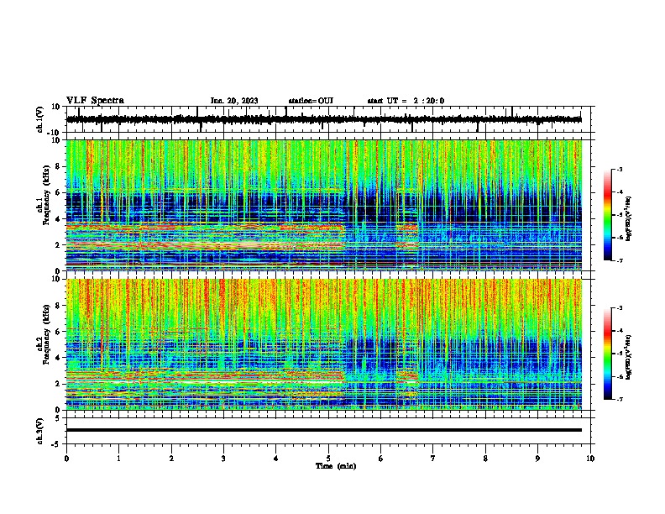Click time axis tick label 5
665x514 pixels.
point(328,459)
